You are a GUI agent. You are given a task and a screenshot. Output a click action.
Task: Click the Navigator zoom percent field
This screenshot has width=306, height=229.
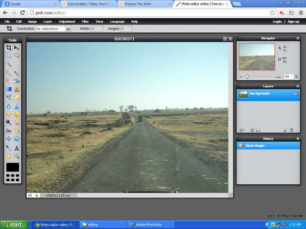(289, 76)
